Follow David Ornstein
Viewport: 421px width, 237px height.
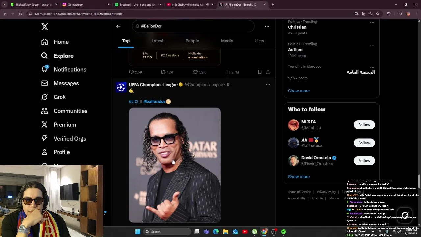point(364,161)
